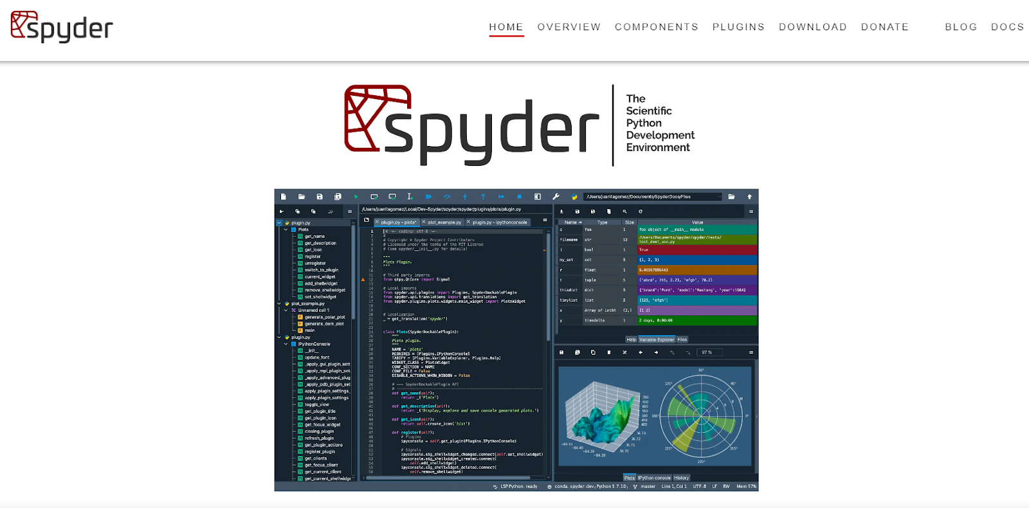The width and height of the screenshot is (1029, 508).
Task: Click the editor browse tabs icon
Action: 367,221
